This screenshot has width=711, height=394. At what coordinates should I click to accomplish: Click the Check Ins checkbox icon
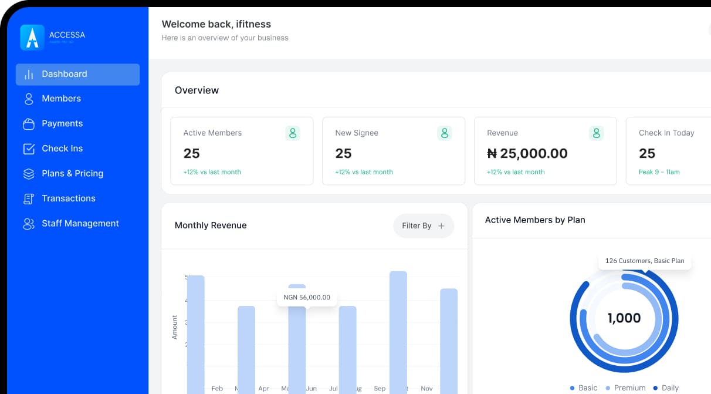pos(29,149)
